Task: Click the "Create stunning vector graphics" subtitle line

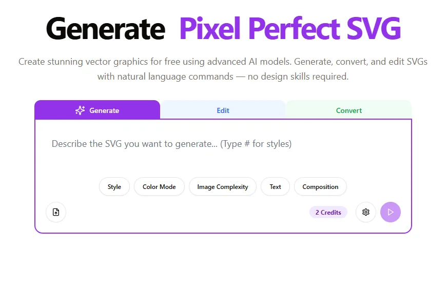Action: coord(223,62)
